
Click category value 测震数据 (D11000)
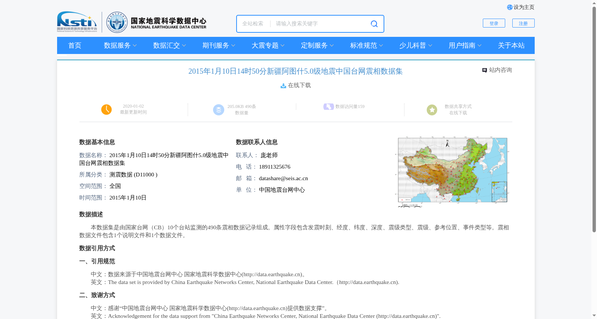point(133,175)
